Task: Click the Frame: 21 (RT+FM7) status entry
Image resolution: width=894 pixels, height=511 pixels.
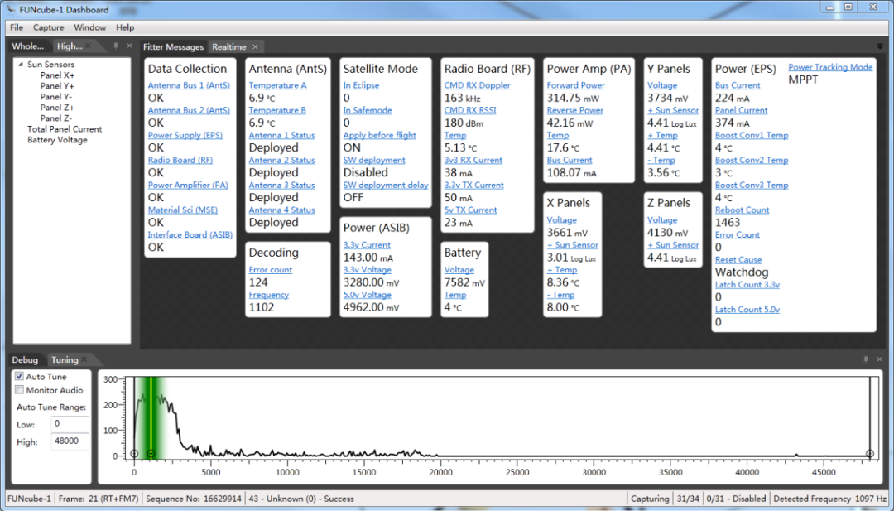Action: pyautogui.click(x=98, y=499)
